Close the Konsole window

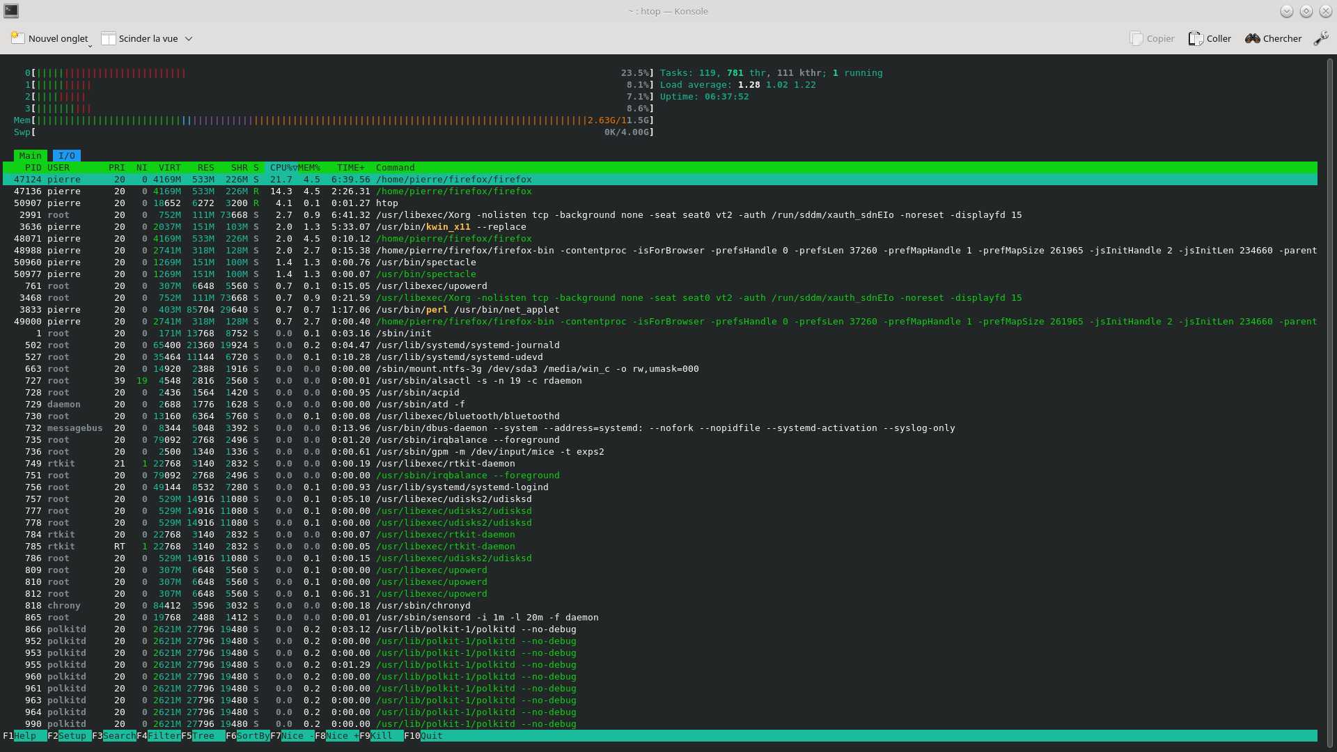(x=1325, y=11)
